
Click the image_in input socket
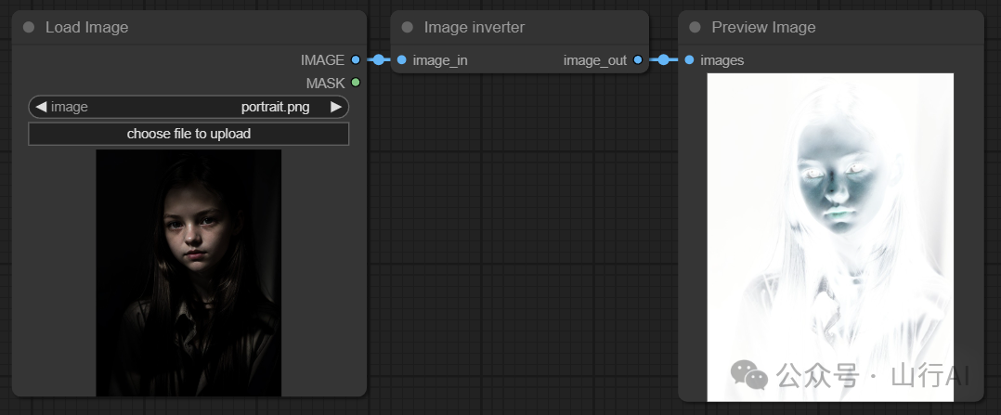[x=401, y=60]
